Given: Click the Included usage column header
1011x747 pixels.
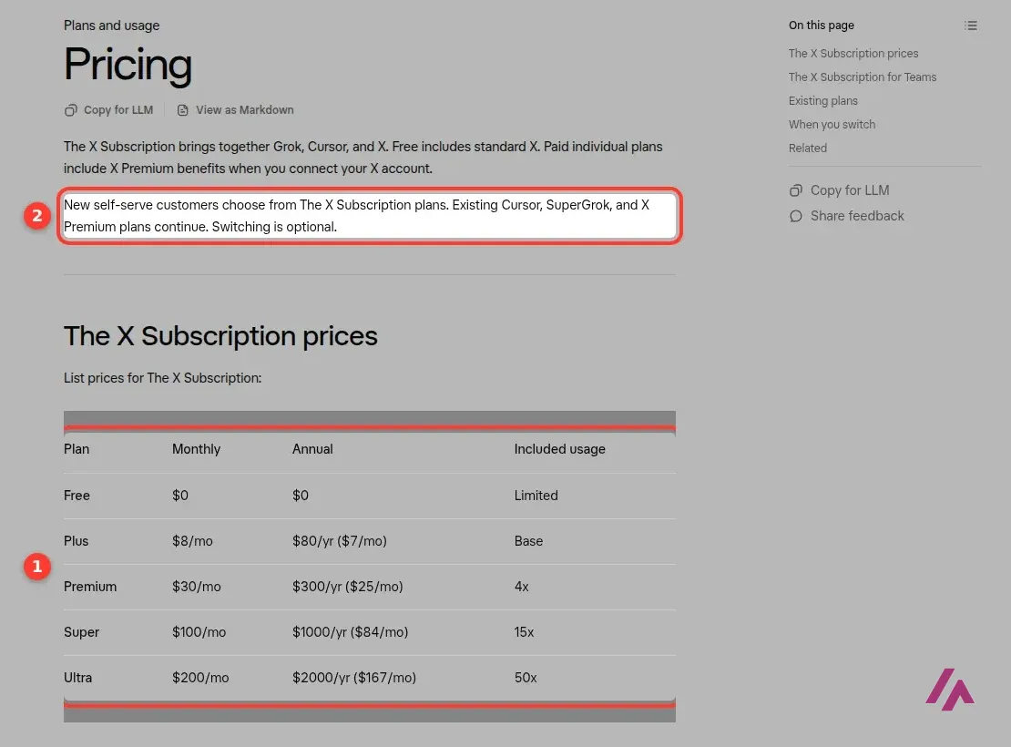Looking at the screenshot, I should point(559,449).
